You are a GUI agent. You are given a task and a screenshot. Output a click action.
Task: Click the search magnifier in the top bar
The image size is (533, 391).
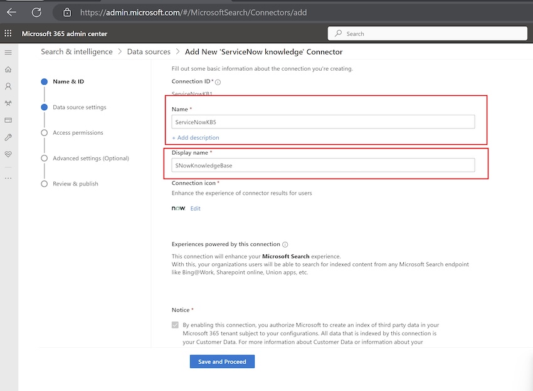[337, 33]
